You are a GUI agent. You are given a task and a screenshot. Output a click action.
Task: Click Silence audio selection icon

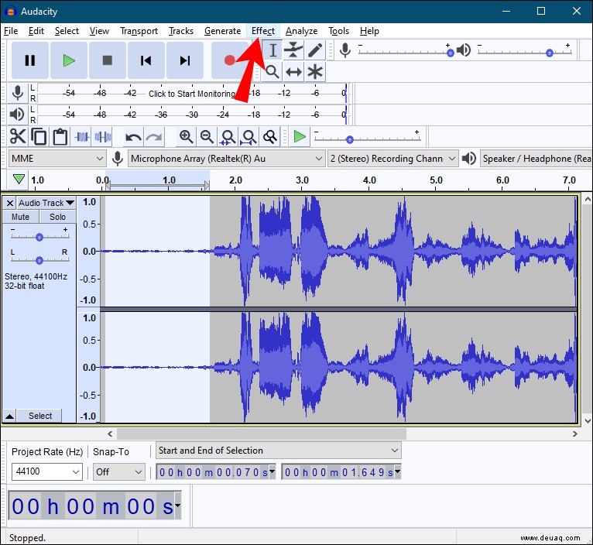coord(103,136)
